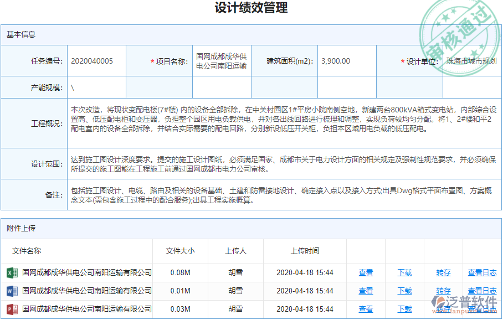Click 转存 on the first attachment row
The width and height of the screenshot is (503, 320).
(x=444, y=272)
